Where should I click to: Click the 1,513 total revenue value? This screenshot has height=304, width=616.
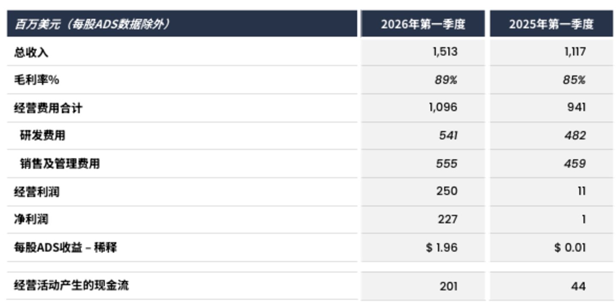(445, 52)
